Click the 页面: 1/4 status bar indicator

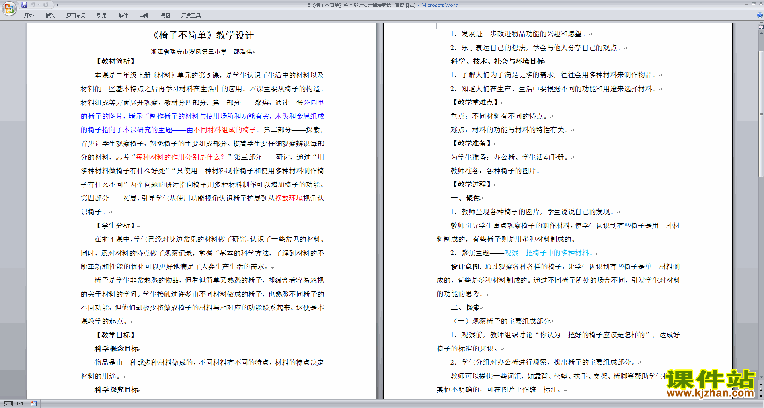(13, 404)
